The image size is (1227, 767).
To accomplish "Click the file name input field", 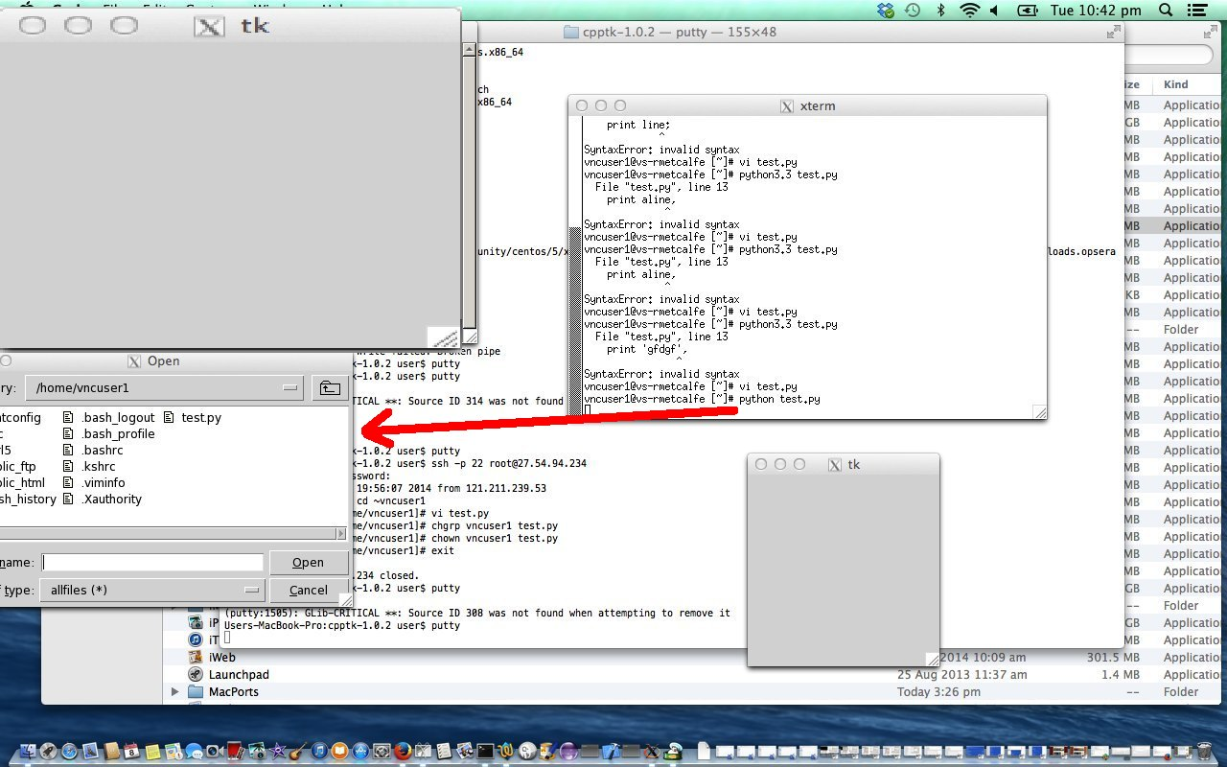I will pos(152,563).
